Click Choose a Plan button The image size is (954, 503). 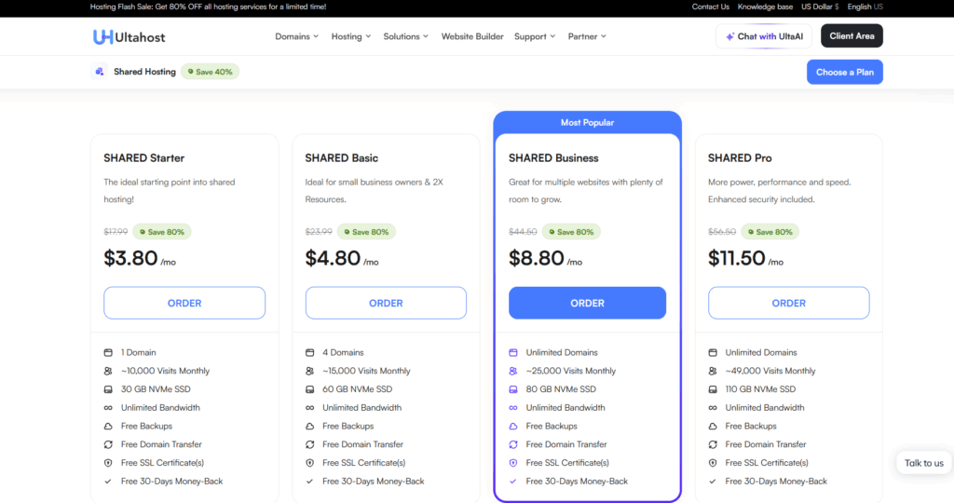point(844,72)
